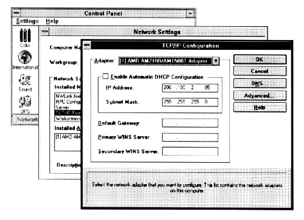Open the Control Panel system menu box
This screenshot has width=304, height=220.
pos(16,13)
